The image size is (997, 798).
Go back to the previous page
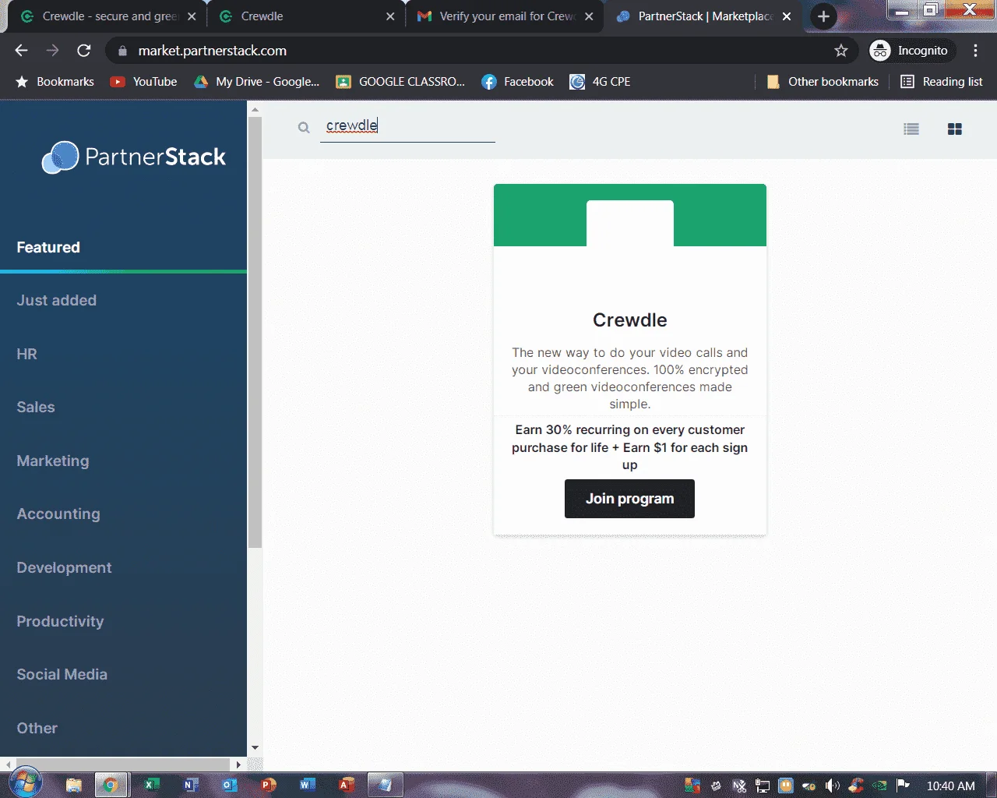[x=21, y=51]
